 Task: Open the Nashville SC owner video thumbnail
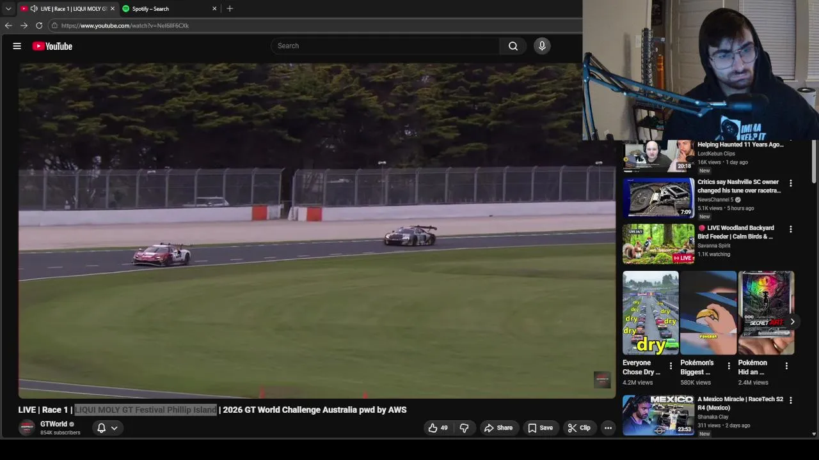pyautogui.click(x=658, y=198)
